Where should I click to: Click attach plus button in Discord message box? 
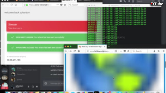46,83
